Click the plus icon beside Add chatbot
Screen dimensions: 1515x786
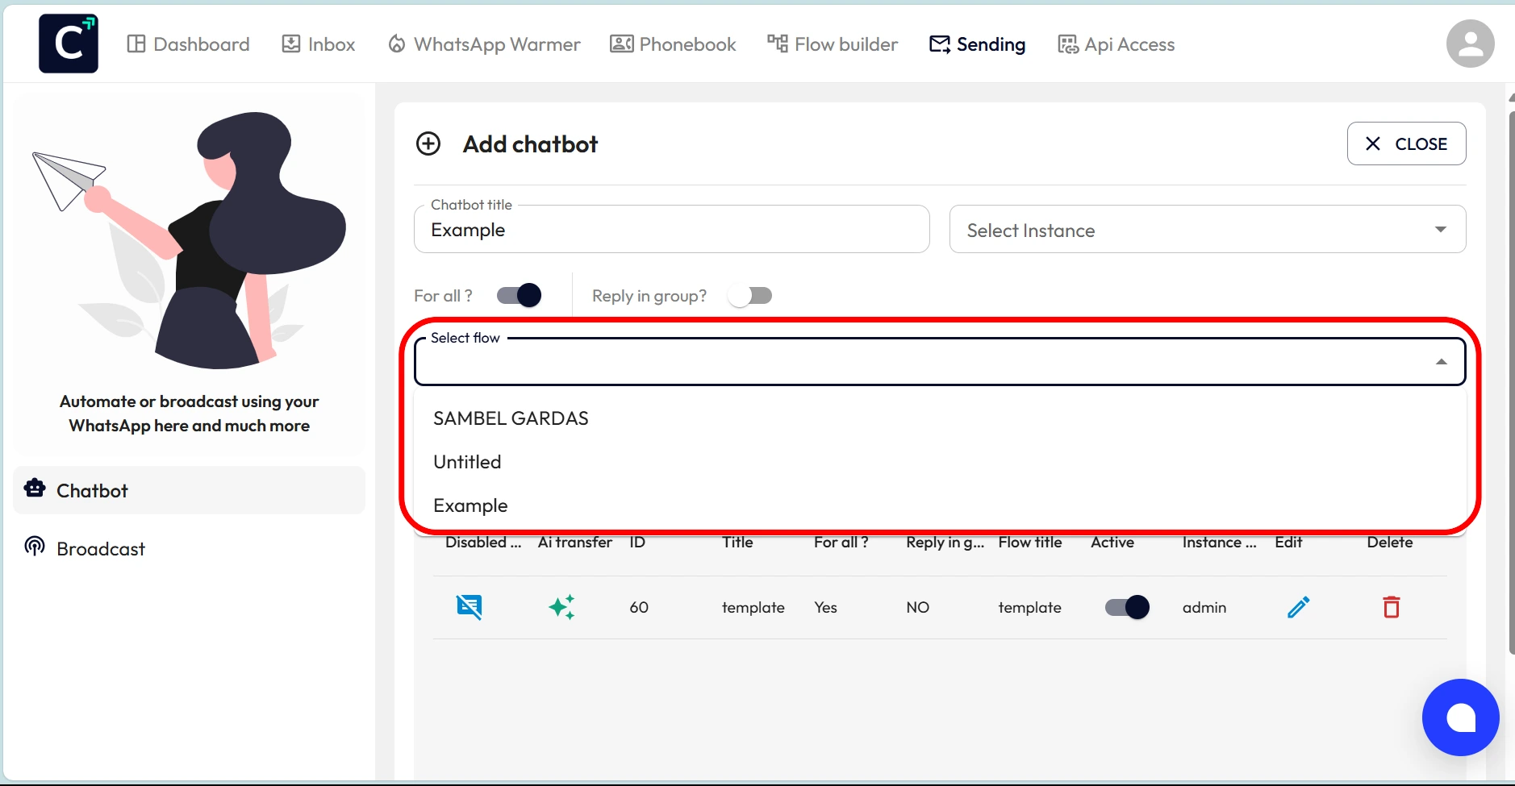(428, 143)
